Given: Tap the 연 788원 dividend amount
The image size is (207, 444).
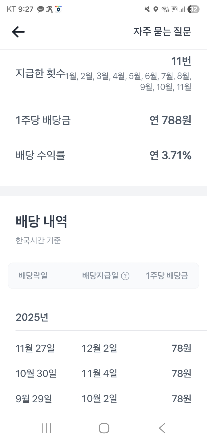Looking at the screenshot, I should pyautogui.click(x=170, y=120).
